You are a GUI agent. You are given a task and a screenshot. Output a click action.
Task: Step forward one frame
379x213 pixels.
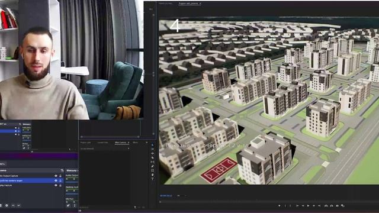(314, 206)
